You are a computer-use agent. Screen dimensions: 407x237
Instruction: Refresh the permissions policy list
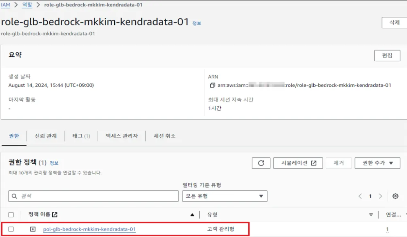click(x=261, y=163)
